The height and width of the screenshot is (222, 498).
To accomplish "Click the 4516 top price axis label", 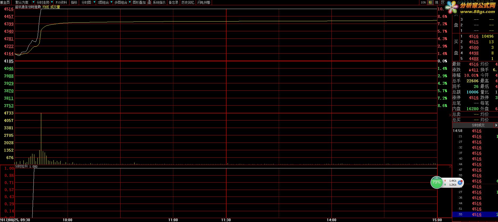I will (9, 9).
